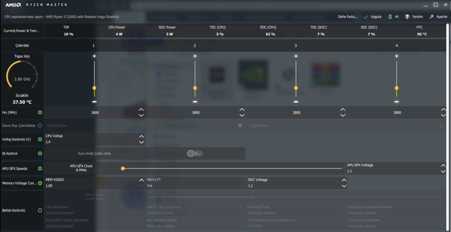Screen dimensions: 451x232
Task: Click the CPU Voltajı value field
Action: tap(95, 139)
